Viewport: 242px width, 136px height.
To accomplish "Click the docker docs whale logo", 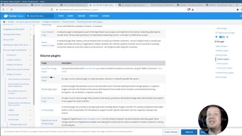I will coord(14,16).
